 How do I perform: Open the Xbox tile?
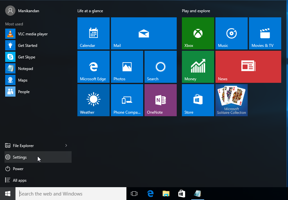(198, 33)
